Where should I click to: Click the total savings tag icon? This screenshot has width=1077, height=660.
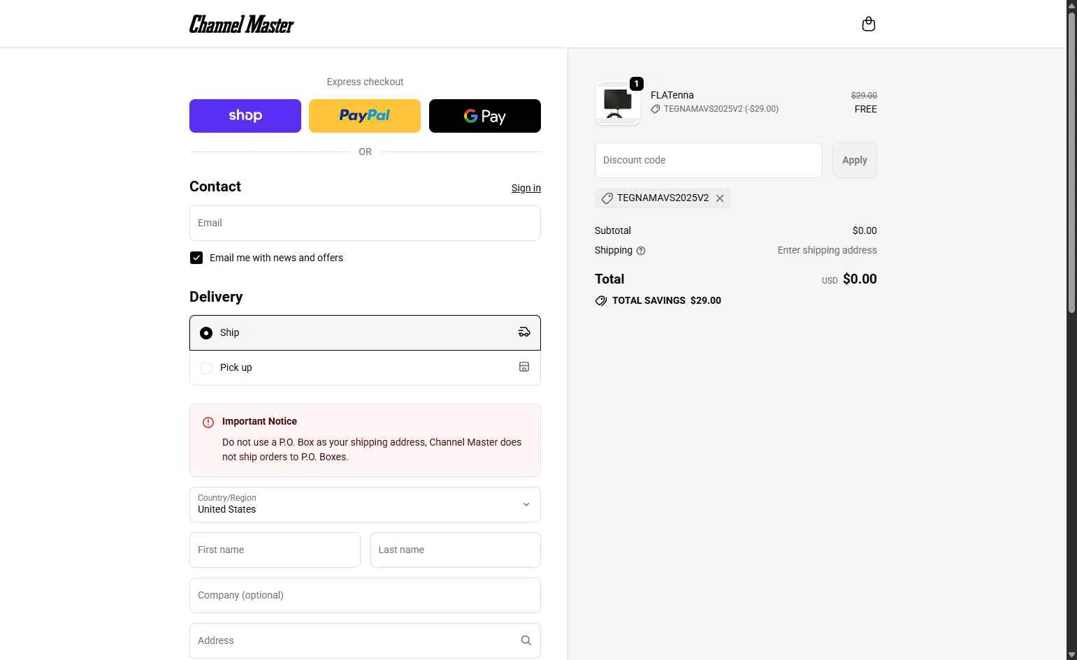pyautogui.click(x=601, y=300)
